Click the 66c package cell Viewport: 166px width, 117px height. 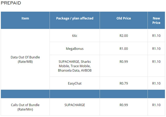75,36
